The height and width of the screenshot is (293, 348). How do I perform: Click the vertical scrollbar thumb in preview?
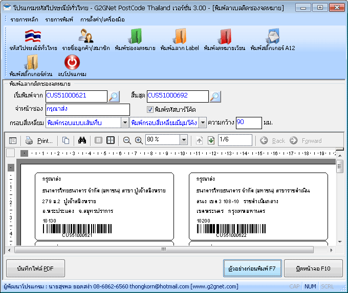pos(340,166)
